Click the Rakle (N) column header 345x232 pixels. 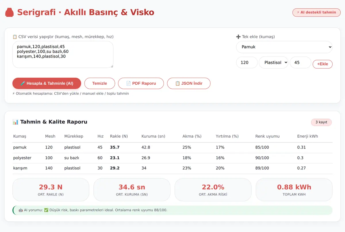tap(119, 136)
